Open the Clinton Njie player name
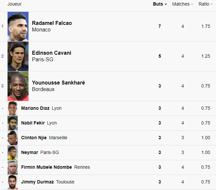216x190 pixels. point(34,138)
